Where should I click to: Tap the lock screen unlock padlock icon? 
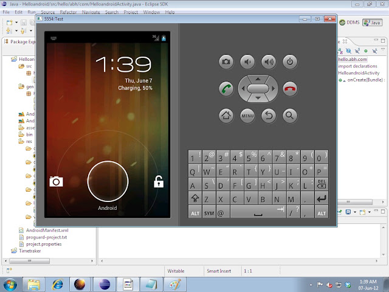(x=159, y=181)
